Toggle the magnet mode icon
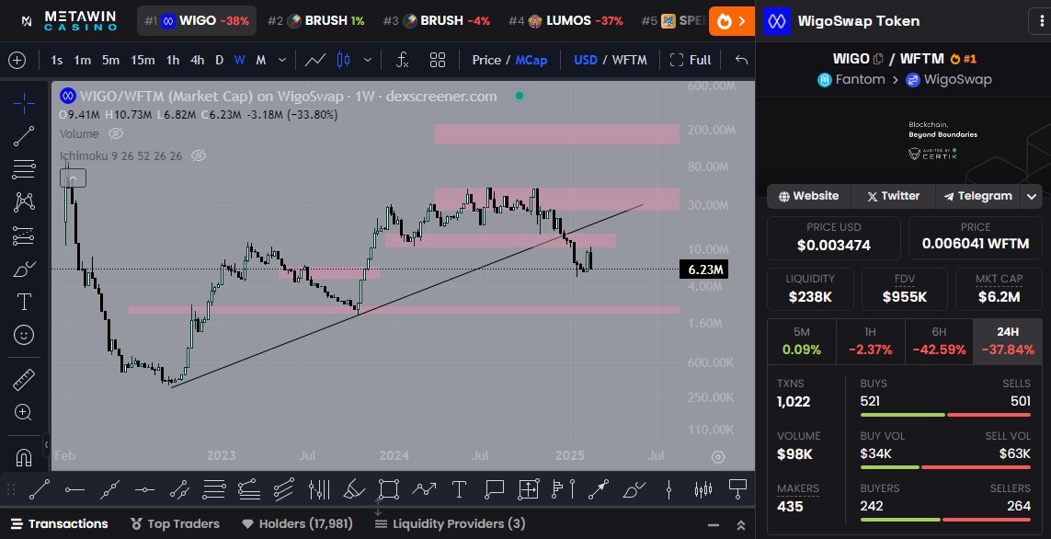Image resolution: width=1051 pixels, height=539 pixels. point(24,457)
